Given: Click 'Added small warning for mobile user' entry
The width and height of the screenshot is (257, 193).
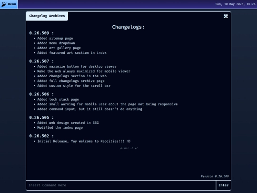Looking at the screenshot, I should (108, 104).
